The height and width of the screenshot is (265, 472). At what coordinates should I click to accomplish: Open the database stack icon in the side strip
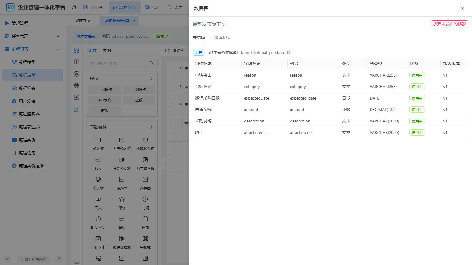(x=77, y=74)
